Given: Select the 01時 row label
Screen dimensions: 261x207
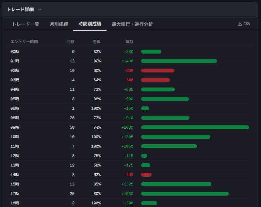Looking at the screenshot, I should (x=15, y=61).
